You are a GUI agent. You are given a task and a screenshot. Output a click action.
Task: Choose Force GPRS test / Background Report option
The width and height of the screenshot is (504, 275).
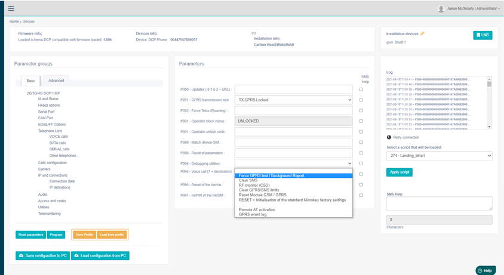pos(293,175)
